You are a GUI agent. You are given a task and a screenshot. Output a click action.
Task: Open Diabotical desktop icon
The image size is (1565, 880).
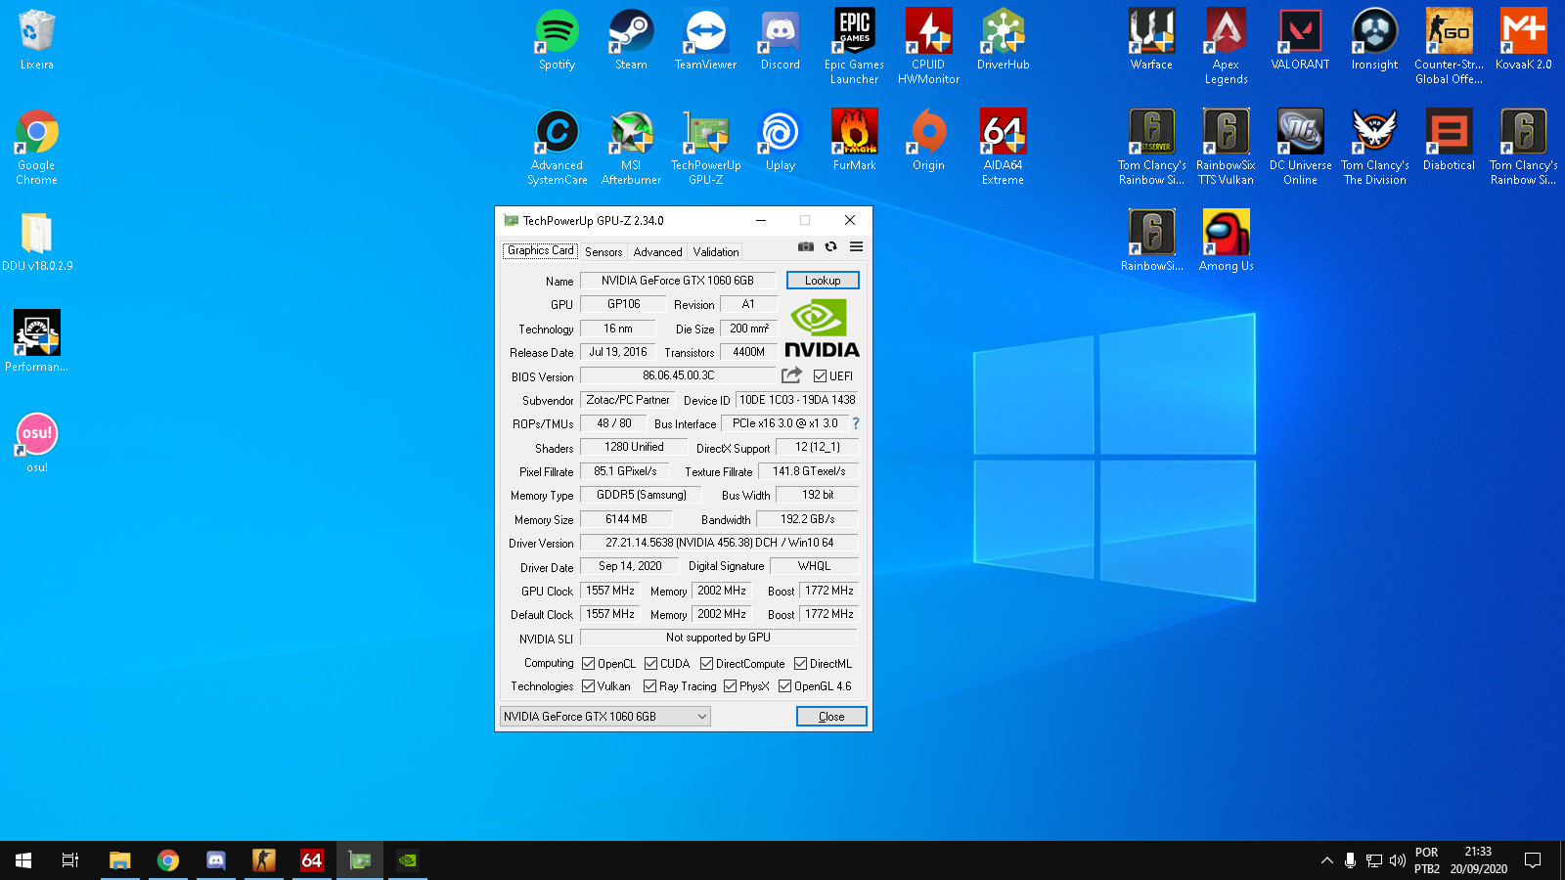tap(1450, 141)
